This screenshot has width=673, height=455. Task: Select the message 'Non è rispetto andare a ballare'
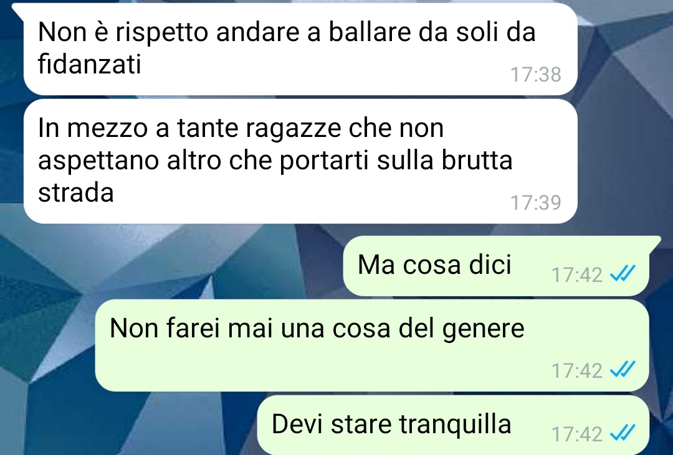coord(300,49)
